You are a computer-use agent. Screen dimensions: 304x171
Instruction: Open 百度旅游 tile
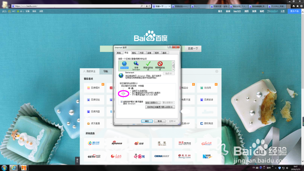[207, 100]
